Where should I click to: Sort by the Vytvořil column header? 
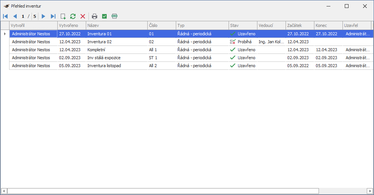pos(33,25)
